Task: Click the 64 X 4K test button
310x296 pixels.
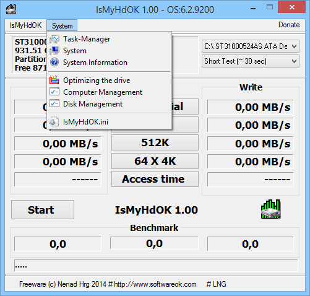Action: click(155, 161)
